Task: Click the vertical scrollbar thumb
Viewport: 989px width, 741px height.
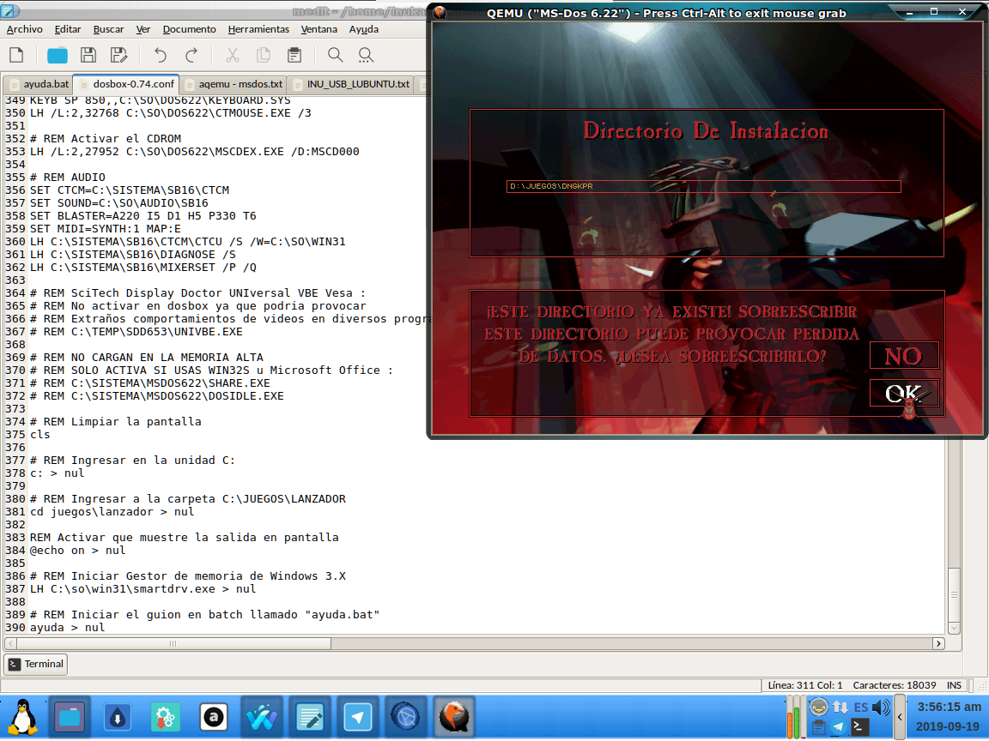Action: point(954,594)
